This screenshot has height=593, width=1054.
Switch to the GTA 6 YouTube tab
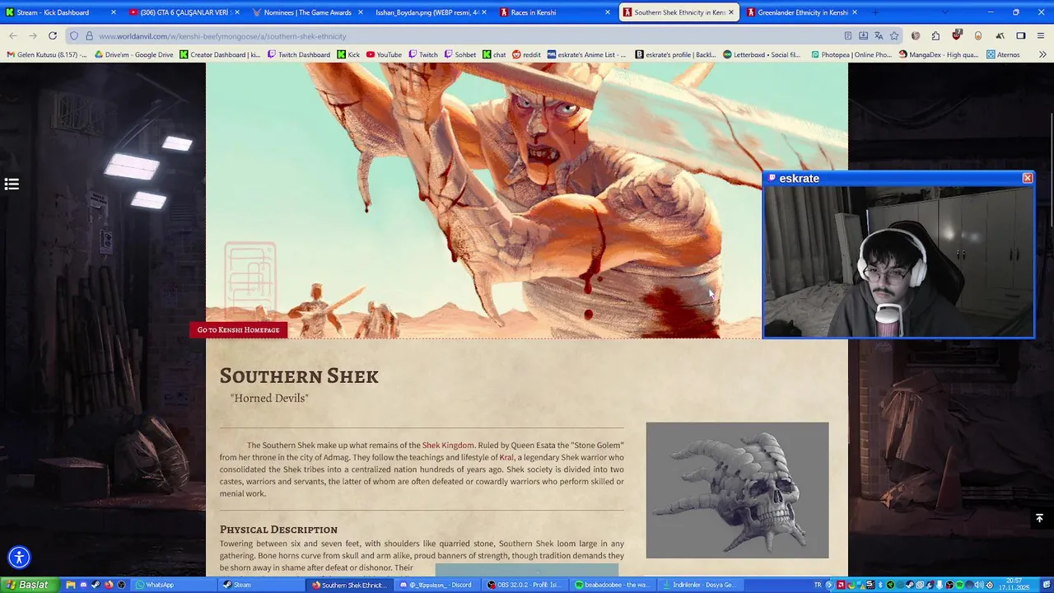pyautogui.click(x=184, y=12)
